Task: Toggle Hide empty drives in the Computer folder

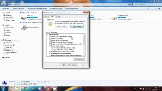Action: (x=50, y=52)
